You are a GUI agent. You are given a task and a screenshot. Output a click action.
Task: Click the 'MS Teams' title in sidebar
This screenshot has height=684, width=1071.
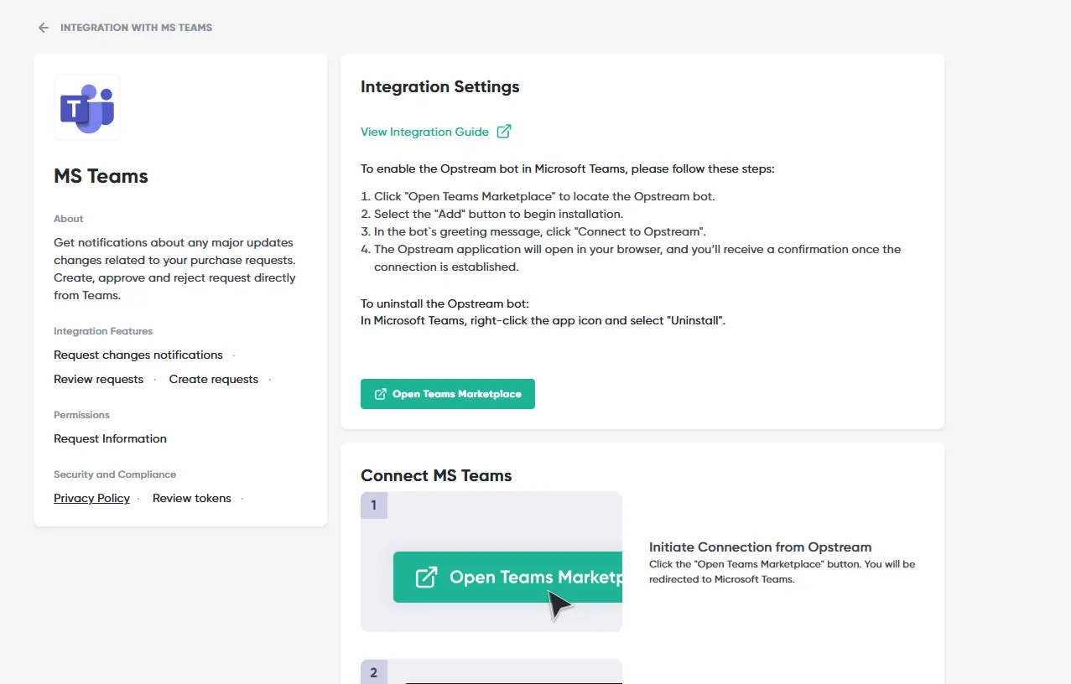pyautogui.click(x=101, y=176)
